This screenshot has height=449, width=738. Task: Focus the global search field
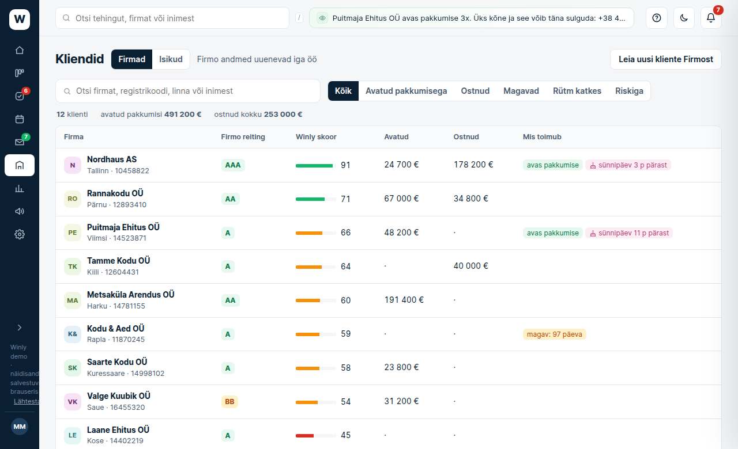172,18
